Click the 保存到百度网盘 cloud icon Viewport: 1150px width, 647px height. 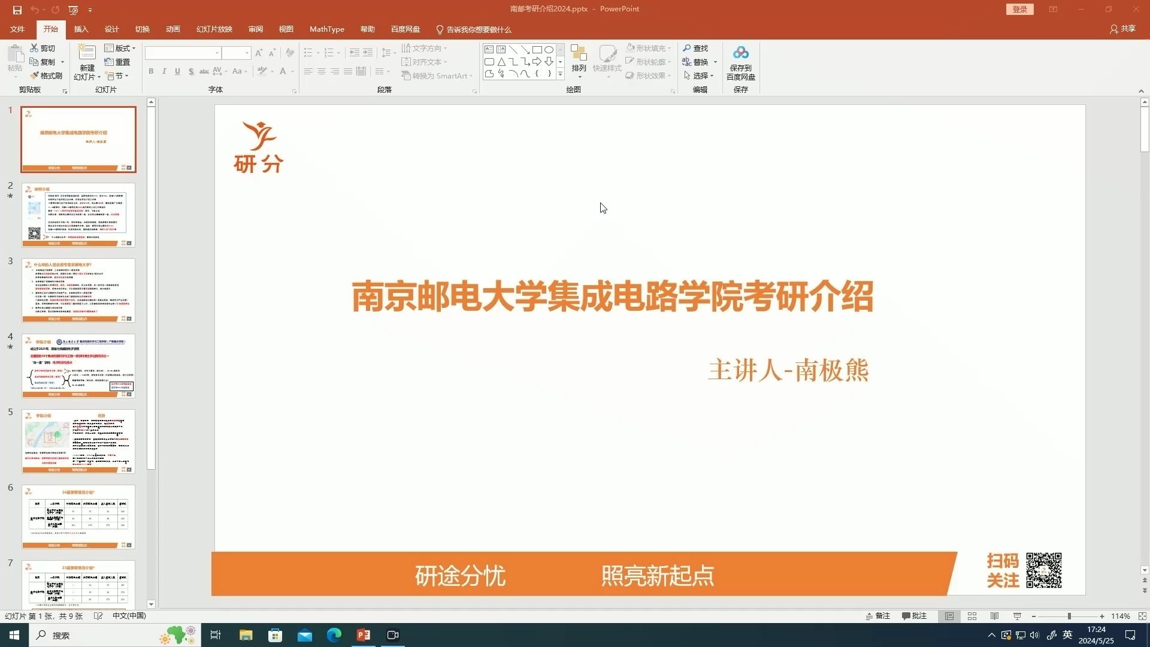(741, 53)
